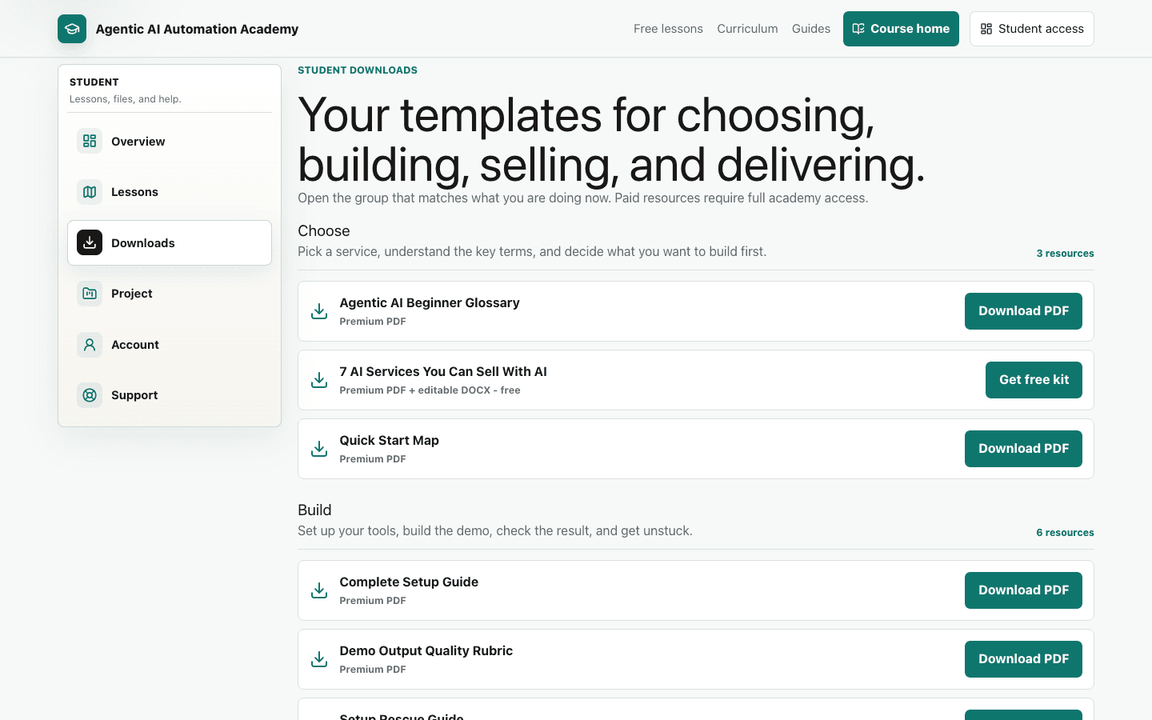Open Guides in top navigation
1152x720 pixels.
[x=811, y=29]
